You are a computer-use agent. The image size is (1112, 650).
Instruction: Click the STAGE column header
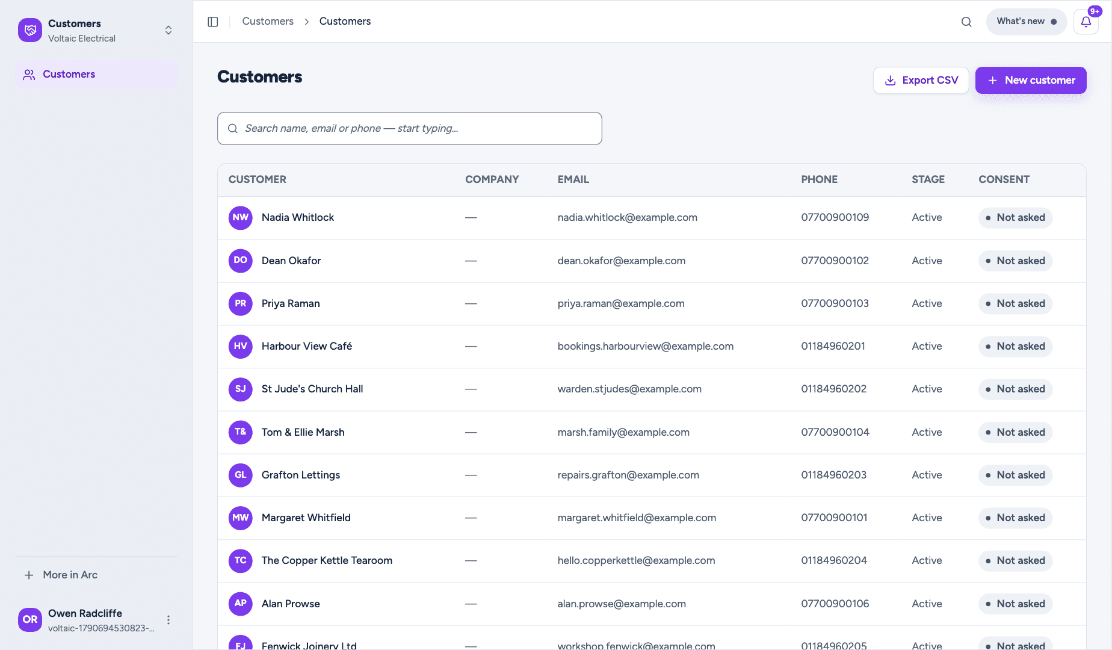click(x=928, y=179)
